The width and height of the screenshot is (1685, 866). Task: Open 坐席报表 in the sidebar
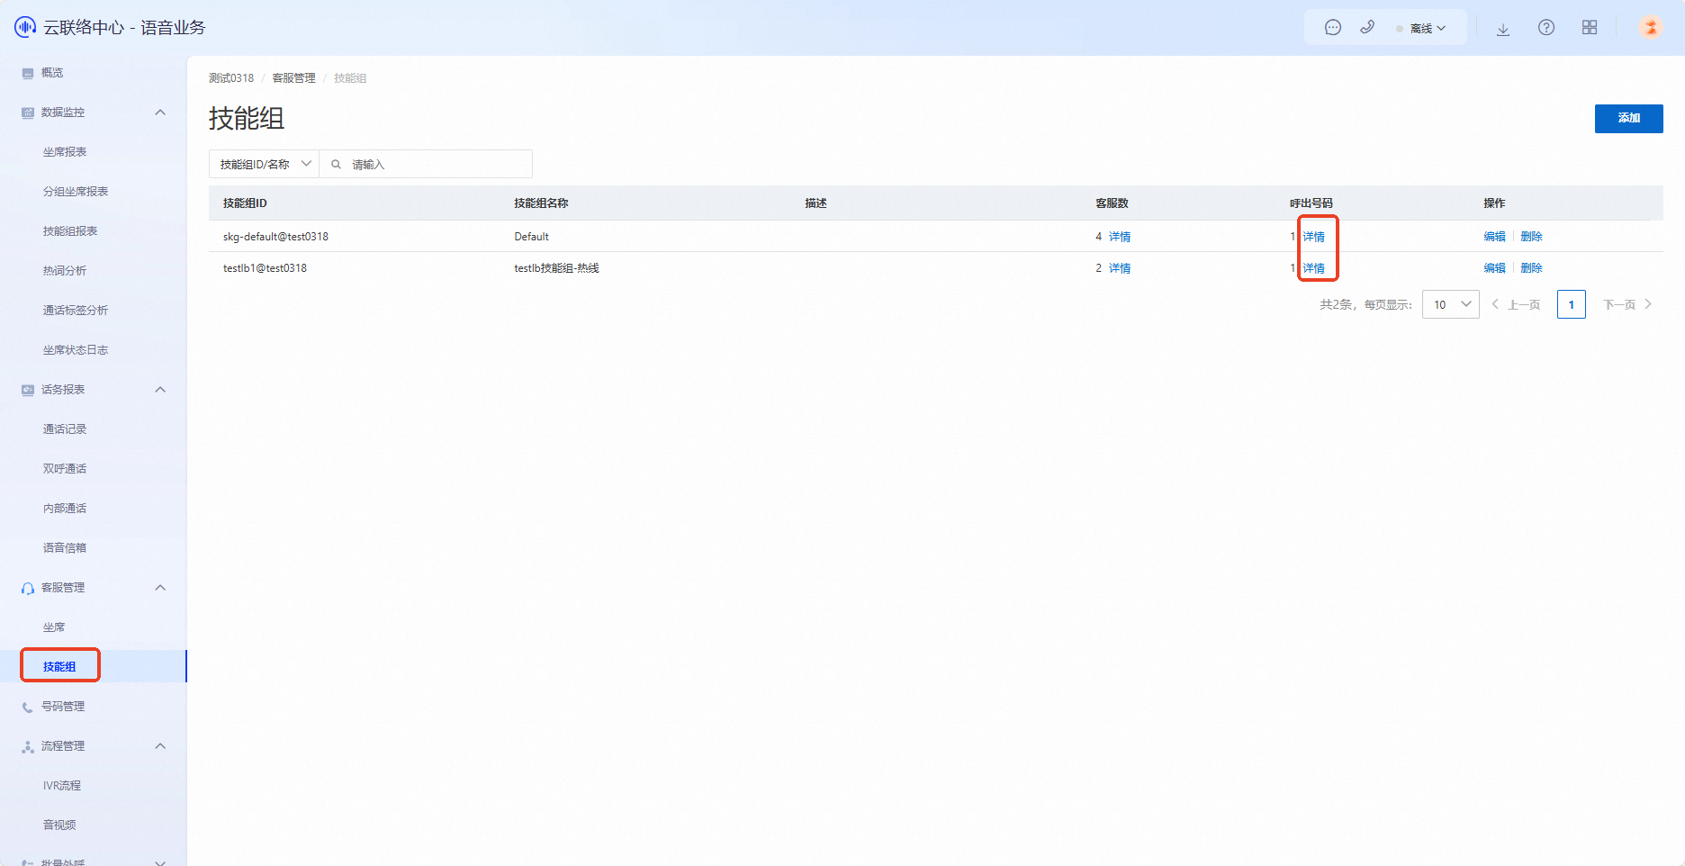pos(65,152)
